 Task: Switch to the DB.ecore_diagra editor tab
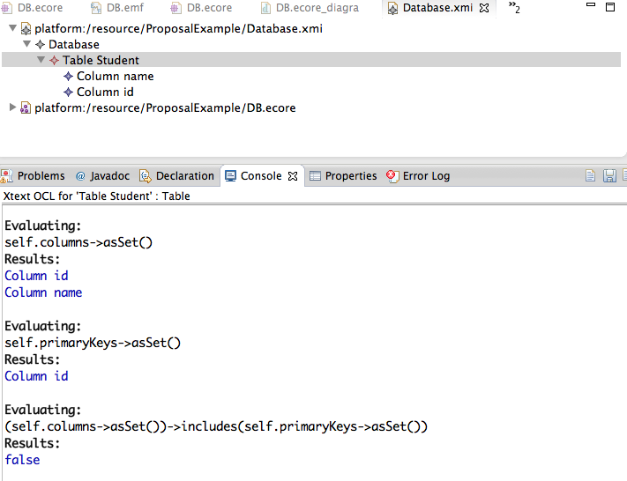310,8
